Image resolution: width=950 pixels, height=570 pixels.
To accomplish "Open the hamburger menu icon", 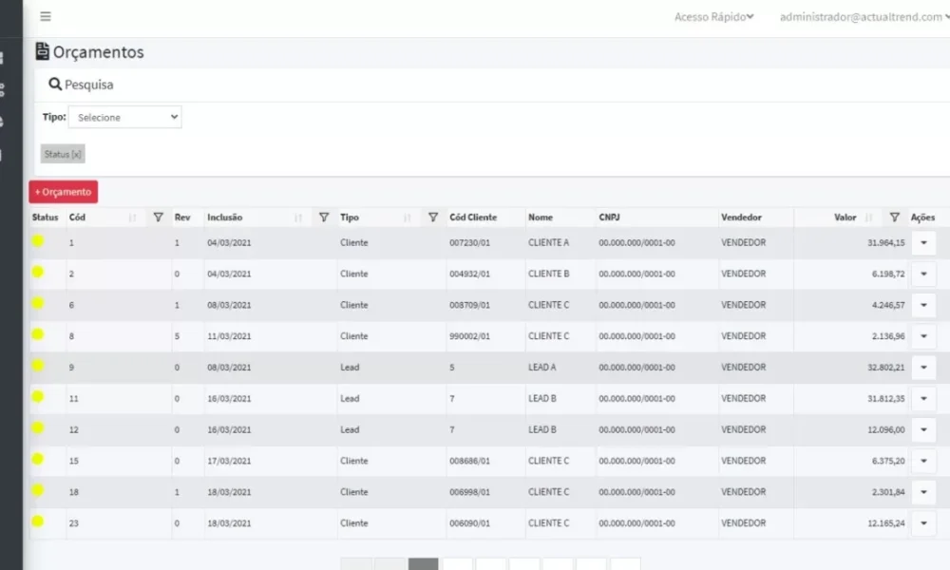I will pyautogui.click(x=46, y=16).
